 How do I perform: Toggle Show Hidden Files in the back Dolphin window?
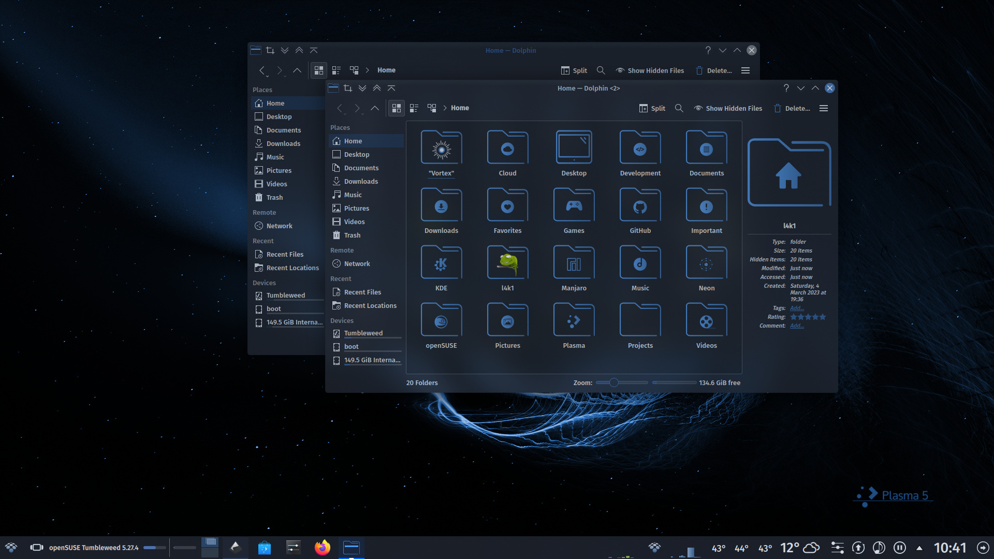650,70
